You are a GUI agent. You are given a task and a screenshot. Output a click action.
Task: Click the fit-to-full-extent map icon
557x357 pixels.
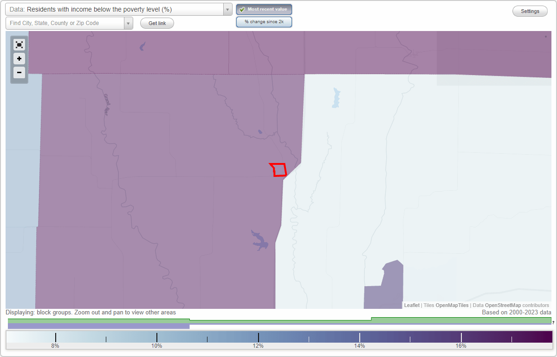coord(19,44)
